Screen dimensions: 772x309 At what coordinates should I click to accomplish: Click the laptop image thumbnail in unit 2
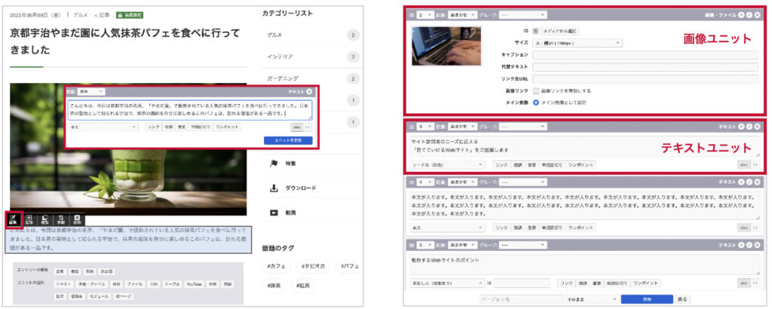[446, 46]
